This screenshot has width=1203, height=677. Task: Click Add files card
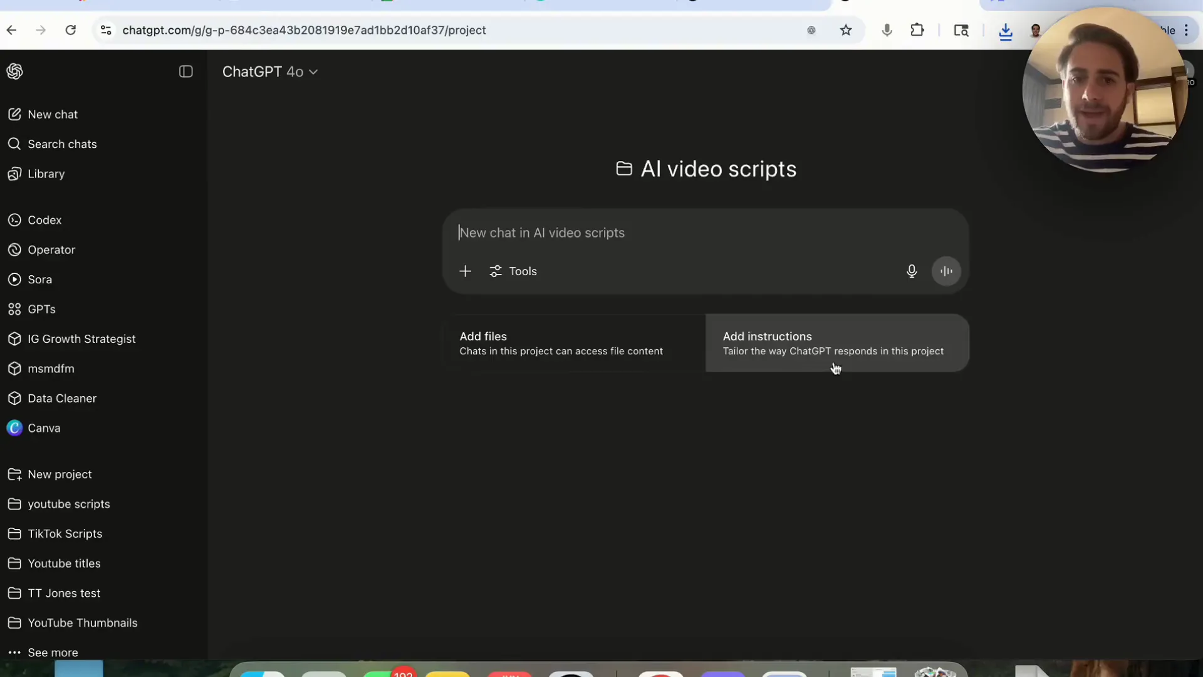(x=574, y=344)
